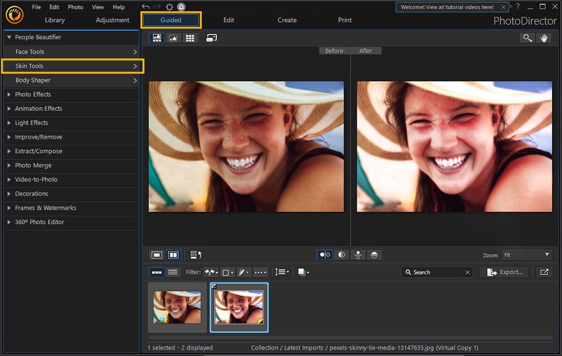562x356 pixels.
Task: Open the notification bell icon in title bar
Action: (182, 7)
